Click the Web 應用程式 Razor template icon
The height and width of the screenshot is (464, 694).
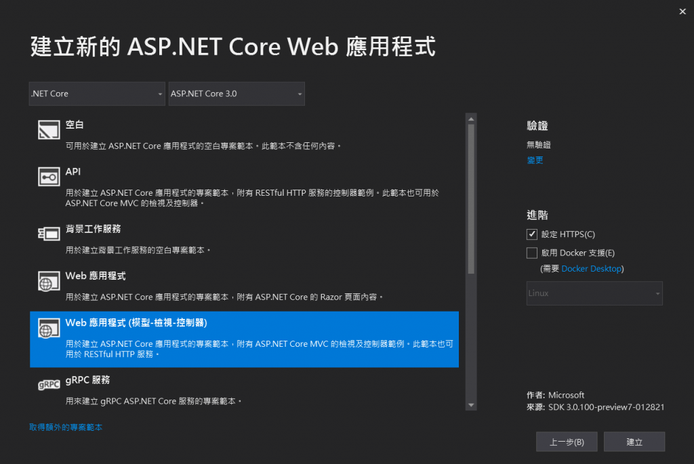coord(49,282)
